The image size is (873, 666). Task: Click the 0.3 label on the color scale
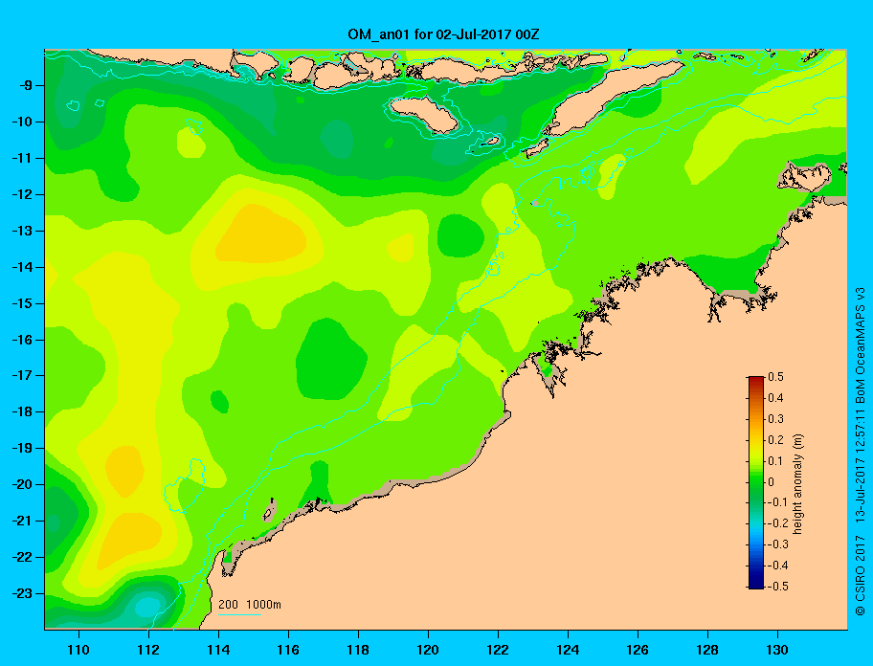pyautogui.click(x=775, y=419)
